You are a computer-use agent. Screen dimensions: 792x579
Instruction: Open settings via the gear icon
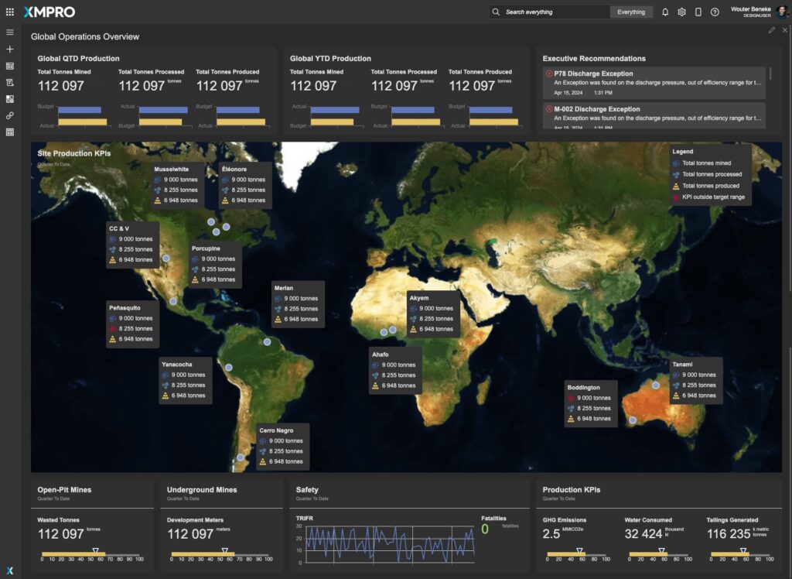[681, 12]
